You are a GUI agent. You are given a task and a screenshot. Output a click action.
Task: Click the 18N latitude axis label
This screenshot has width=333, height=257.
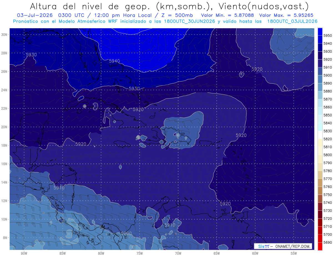point(4,146)
